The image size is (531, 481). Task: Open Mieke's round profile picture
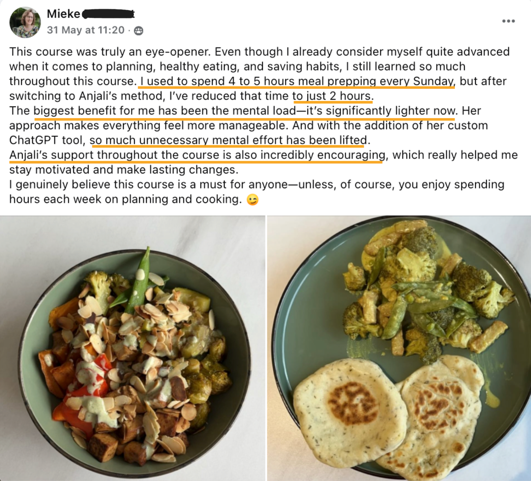tap(25, 22)
